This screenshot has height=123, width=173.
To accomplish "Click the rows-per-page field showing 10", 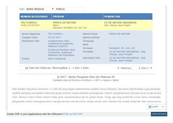I will tap(24, 68).
